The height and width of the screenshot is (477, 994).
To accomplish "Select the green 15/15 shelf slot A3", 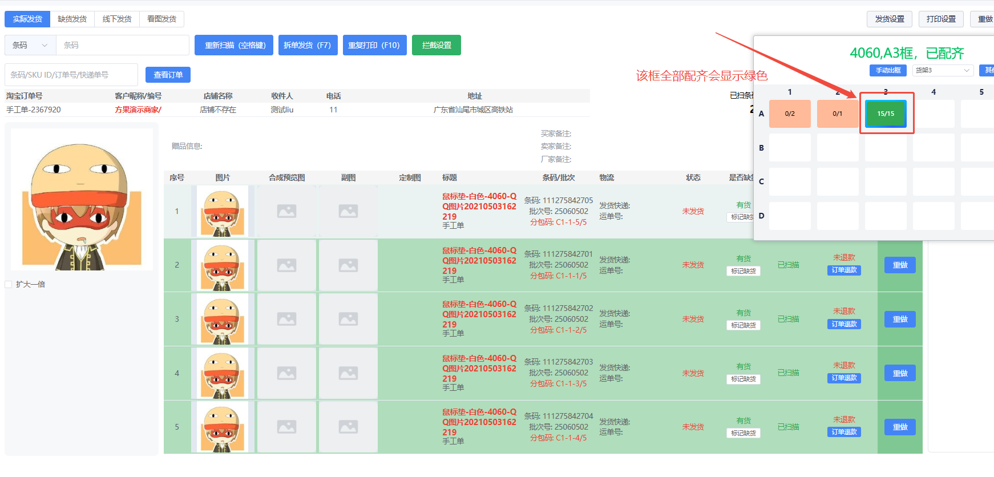I will tap(886, 114).
